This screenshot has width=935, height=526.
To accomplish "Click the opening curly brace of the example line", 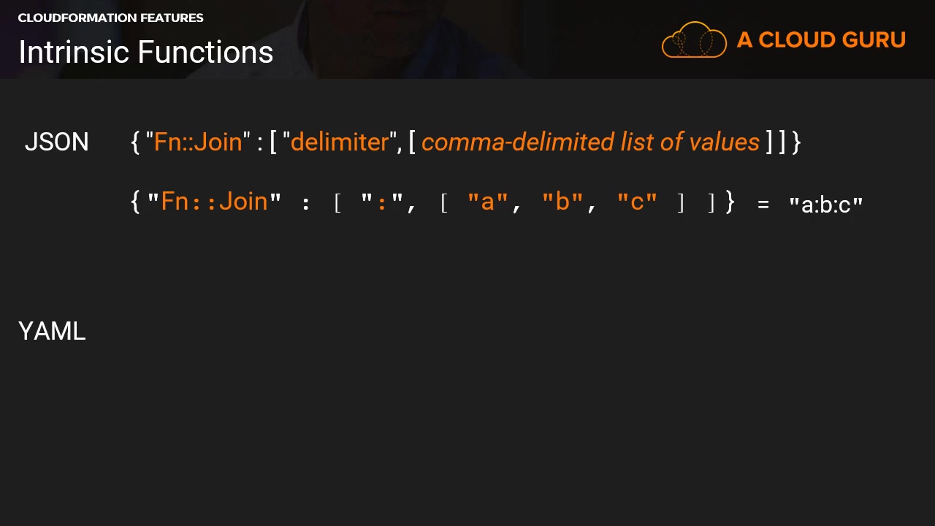I will point(135,201).
